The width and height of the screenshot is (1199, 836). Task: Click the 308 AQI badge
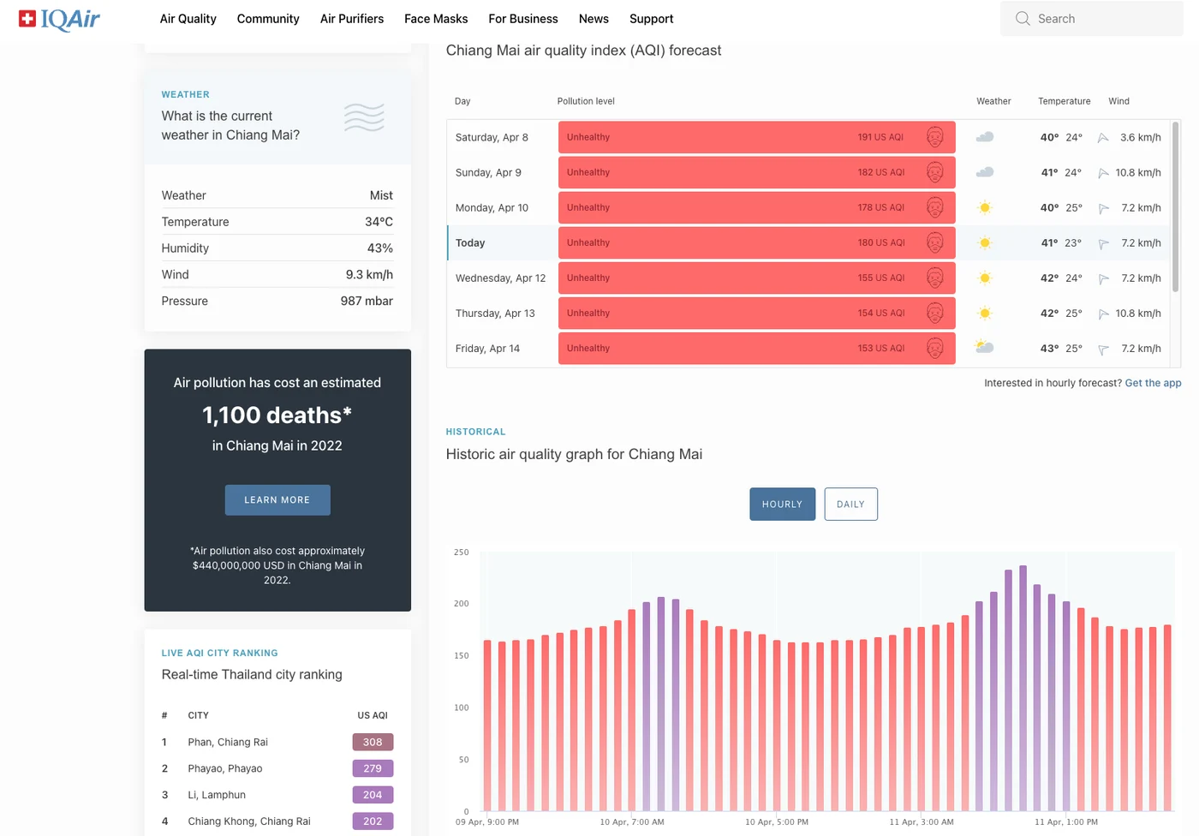point(373,742)
